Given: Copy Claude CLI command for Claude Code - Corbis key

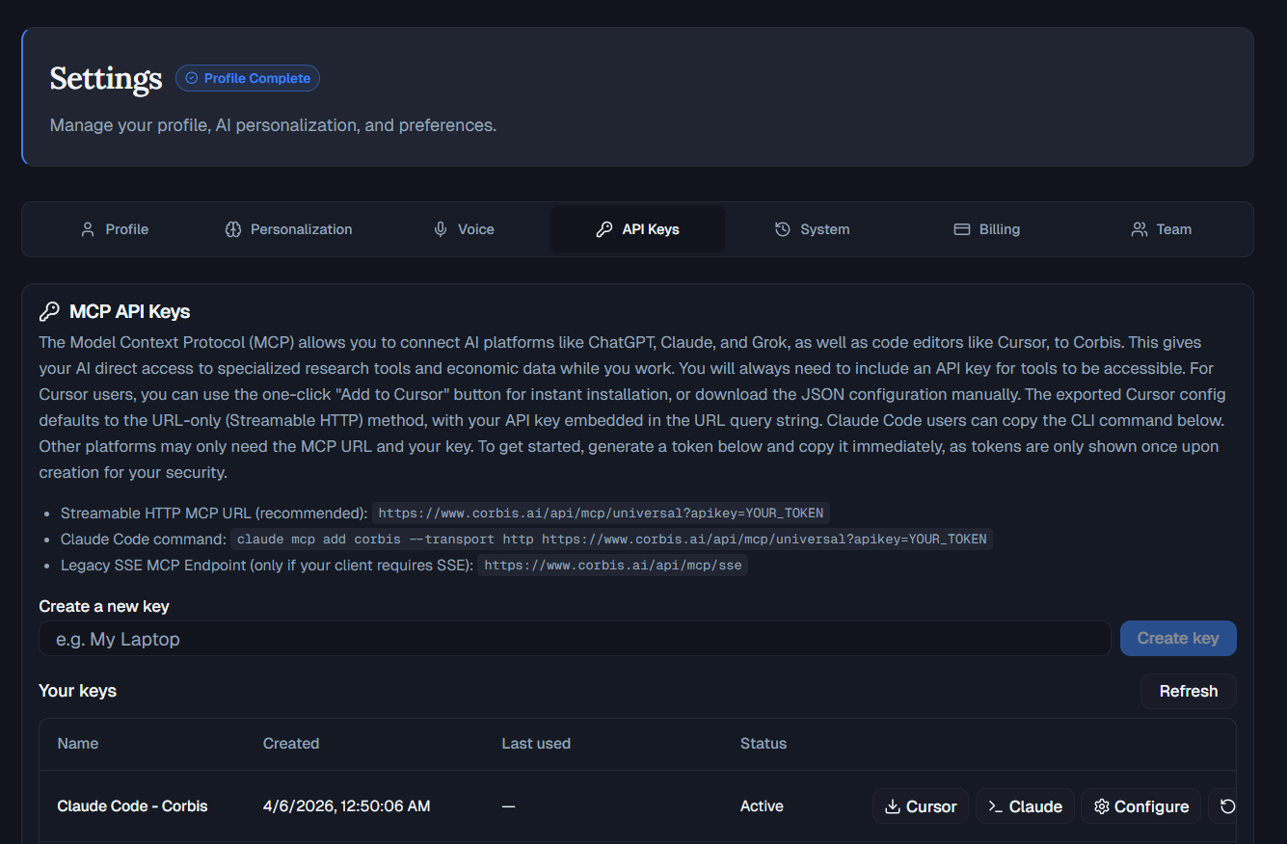Looking at the screenshot, I should pos(1025,806).
